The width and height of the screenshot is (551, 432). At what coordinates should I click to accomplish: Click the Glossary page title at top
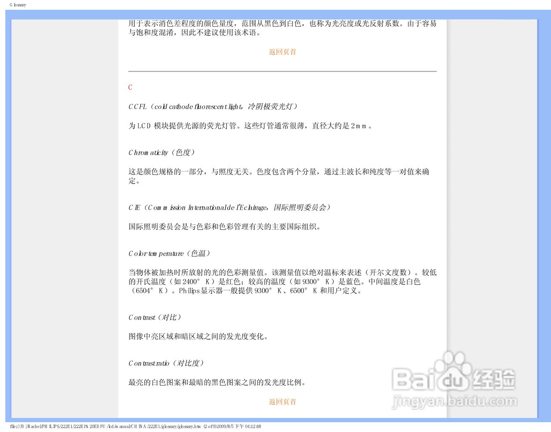[18, 5]
